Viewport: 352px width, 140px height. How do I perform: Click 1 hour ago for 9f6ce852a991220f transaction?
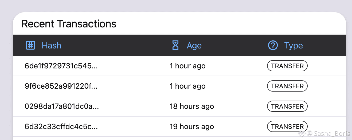tap(187, 86)
